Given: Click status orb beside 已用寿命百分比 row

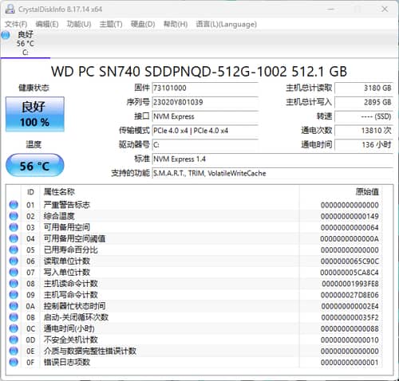Looking at the screenshot, I should (x=14, y=249).
